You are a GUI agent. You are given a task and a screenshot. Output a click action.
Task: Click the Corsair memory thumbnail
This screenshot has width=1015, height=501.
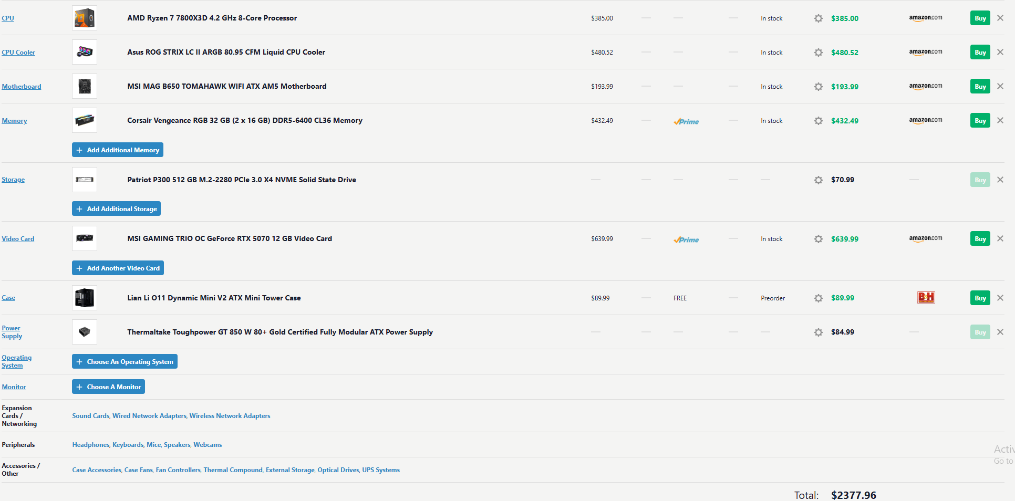[x=85, y=120]
